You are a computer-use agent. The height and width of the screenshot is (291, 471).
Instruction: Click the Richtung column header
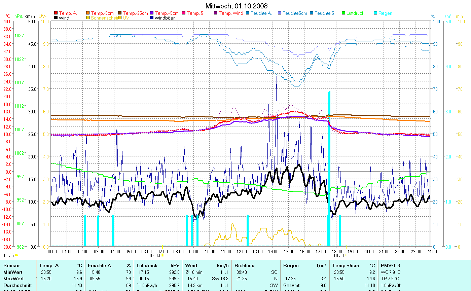(245, 266)
